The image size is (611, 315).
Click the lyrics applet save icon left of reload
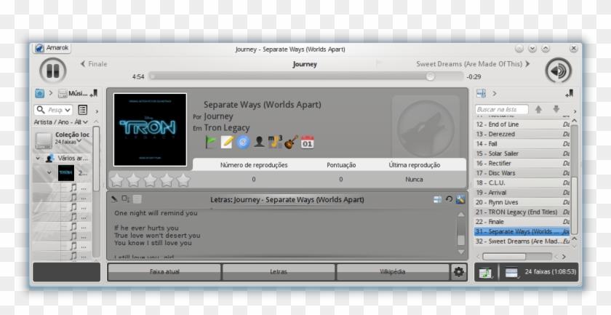point(438,199)
